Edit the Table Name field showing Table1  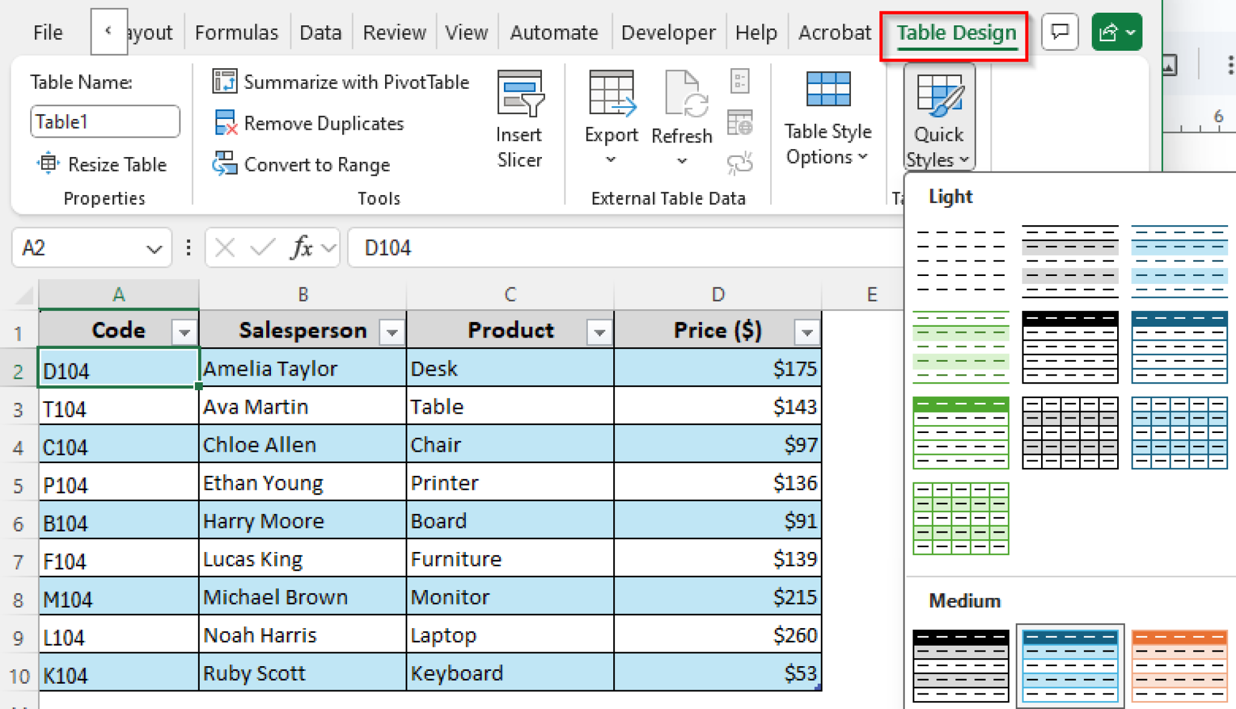[105, 121]
